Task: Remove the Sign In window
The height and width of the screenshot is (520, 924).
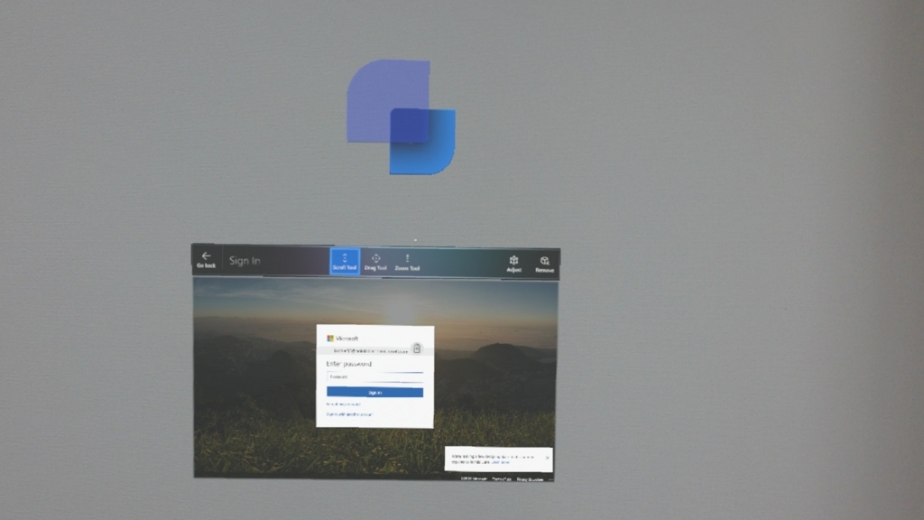Action: [544, 265]
